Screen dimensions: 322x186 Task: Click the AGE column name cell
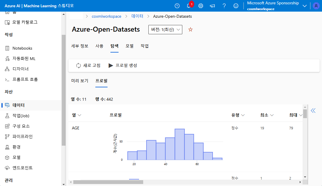[76, 128]
